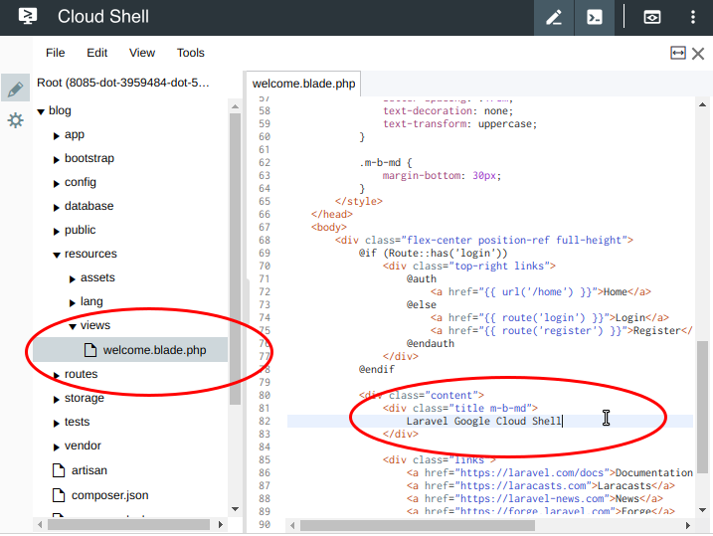Open the terminal prompt icon in header

[595, 17]
